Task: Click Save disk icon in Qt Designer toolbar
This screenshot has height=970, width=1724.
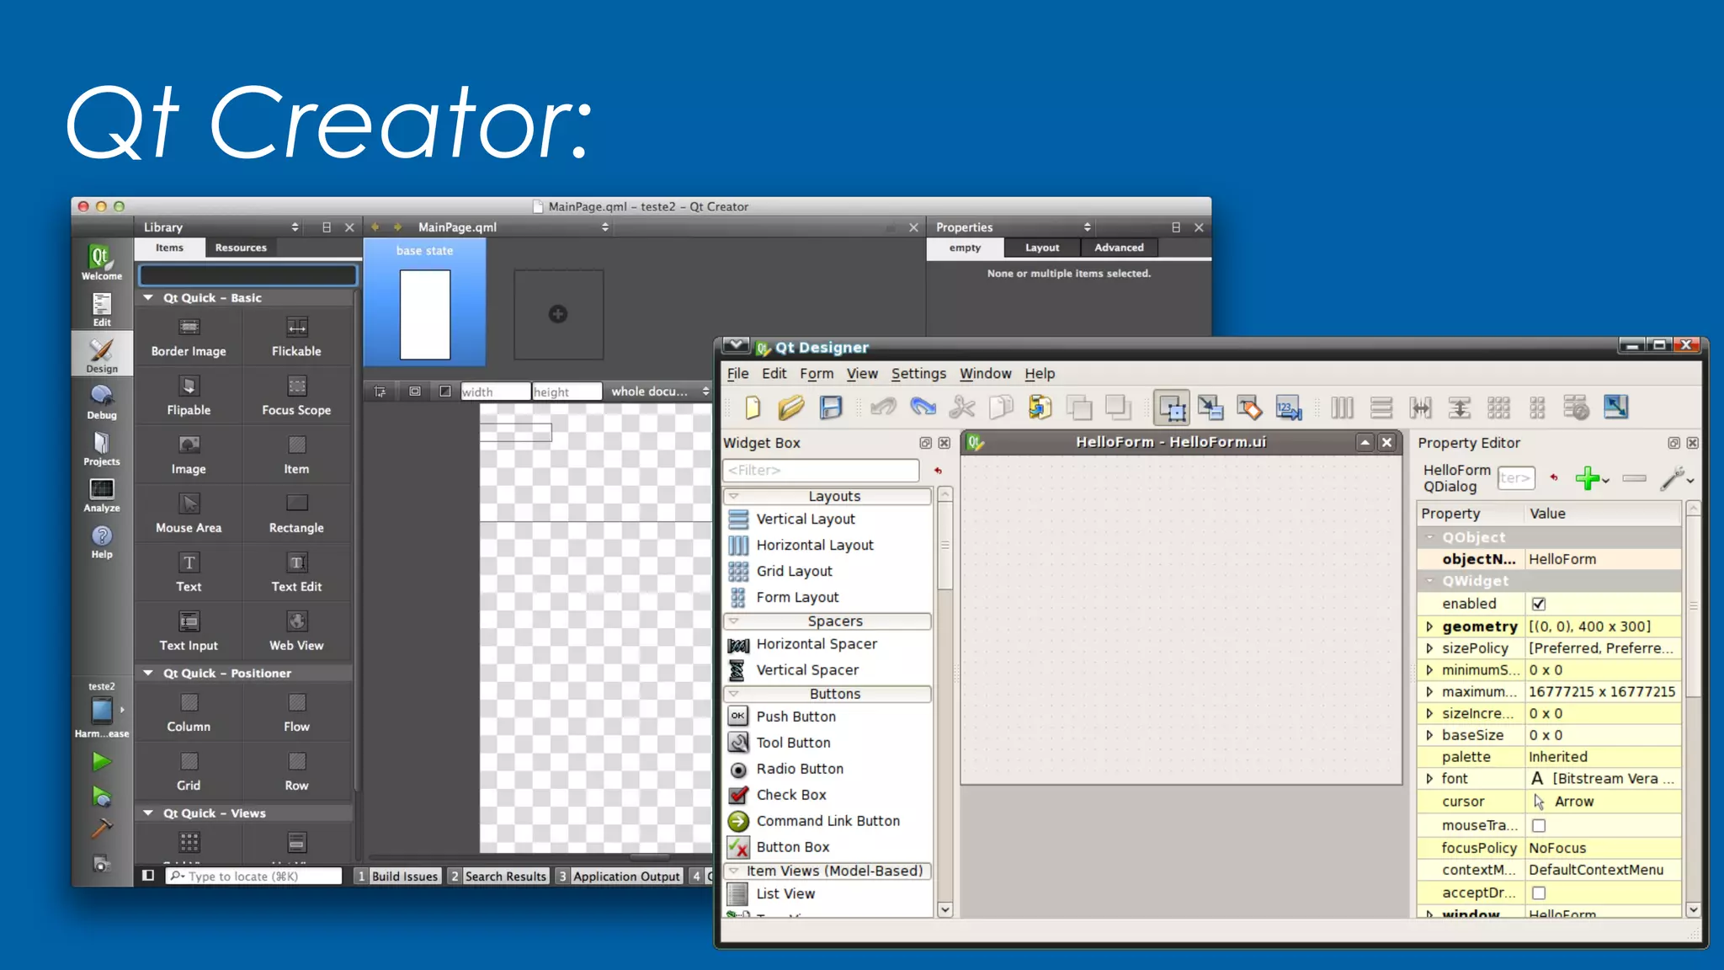Action: pyautogui.click(x=831, y=408)
